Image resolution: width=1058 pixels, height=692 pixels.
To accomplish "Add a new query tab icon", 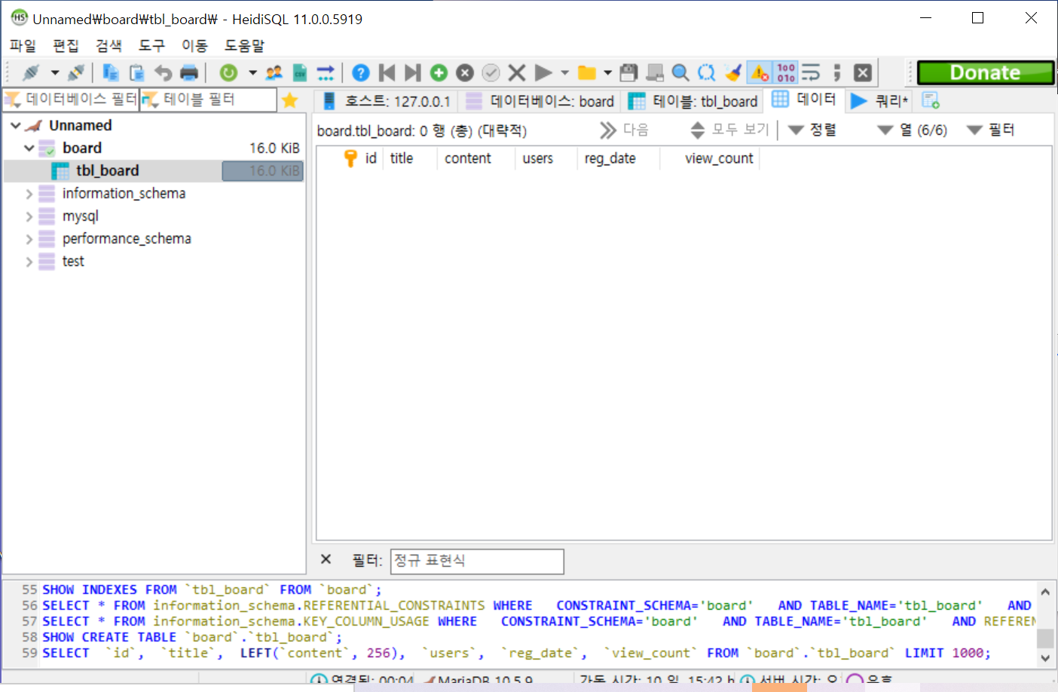I will (x=931, y=100).
